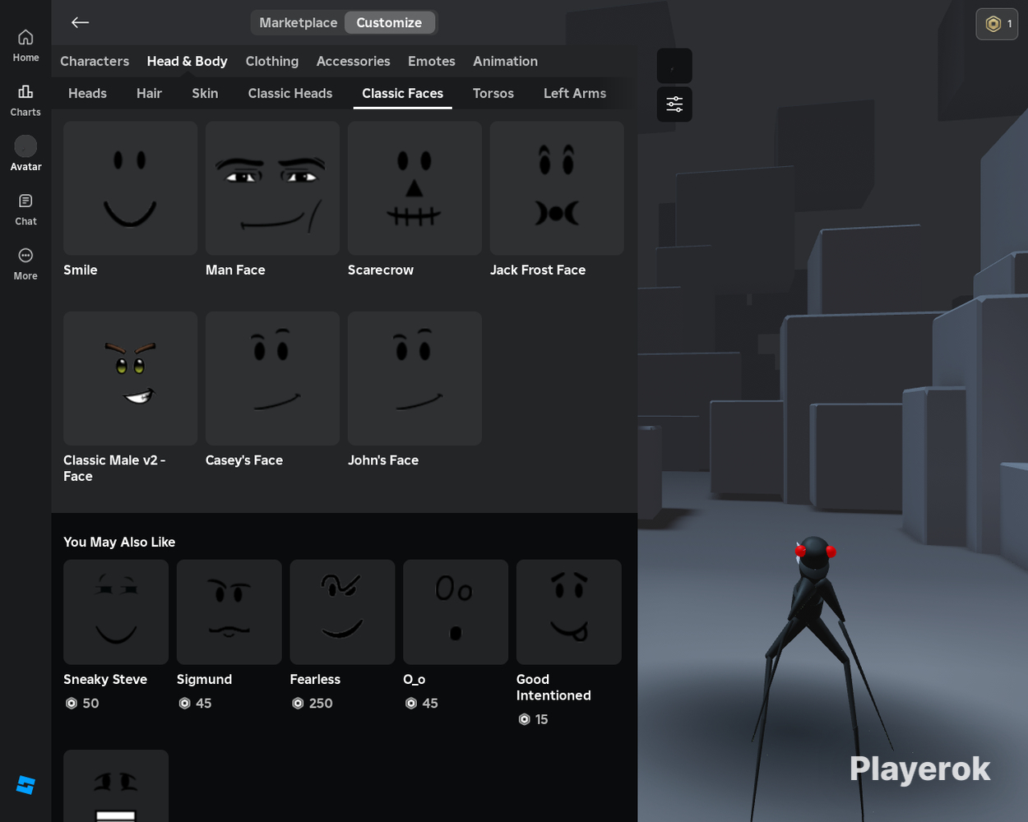1028x822 pixels.
Task: Open the Charts sidebar icon
Action: 25,100
